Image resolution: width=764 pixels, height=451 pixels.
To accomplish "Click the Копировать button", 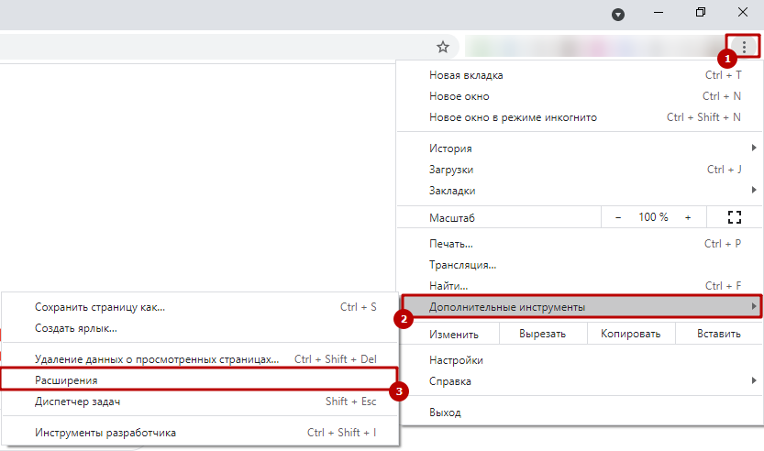I will pos(631,334).
